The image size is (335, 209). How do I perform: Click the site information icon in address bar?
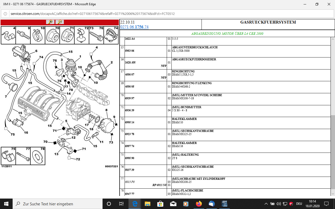5,14
